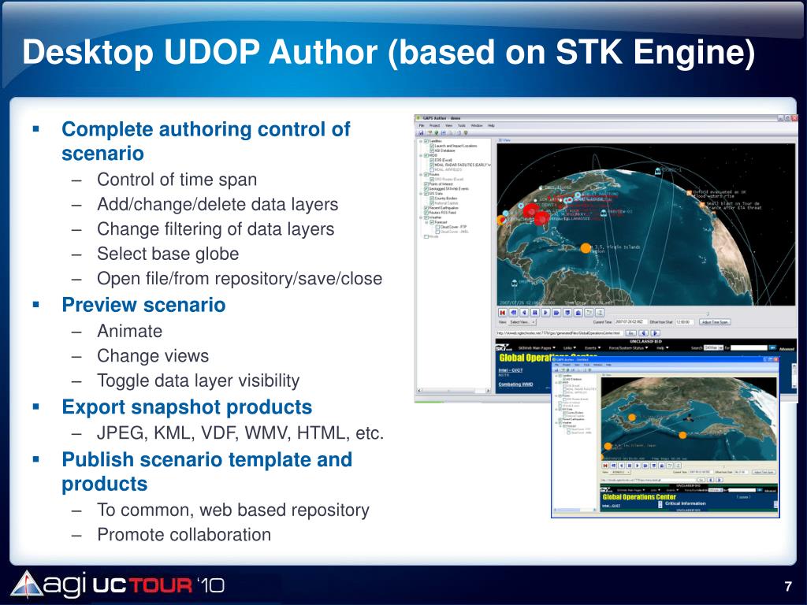Click the URL address field in demo window

[x=560, y=333]
